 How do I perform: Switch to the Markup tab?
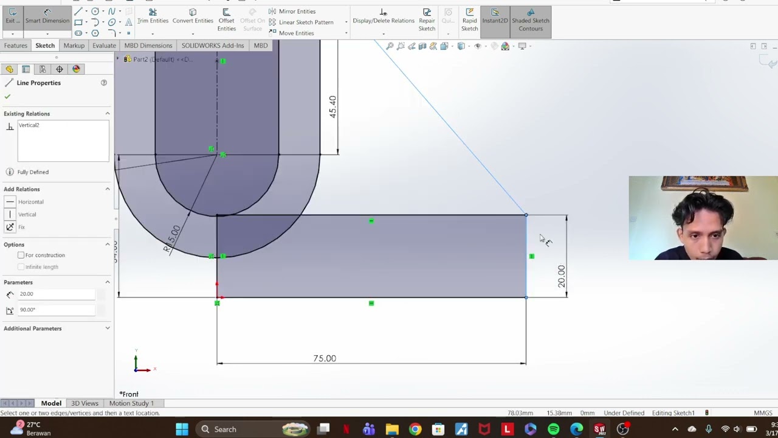tap(74, 46)
